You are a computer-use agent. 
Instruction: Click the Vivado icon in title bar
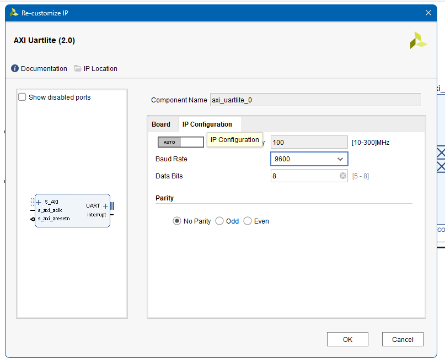point(14,13)
